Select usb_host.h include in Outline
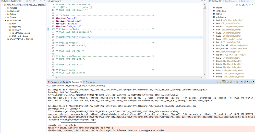 221,17
